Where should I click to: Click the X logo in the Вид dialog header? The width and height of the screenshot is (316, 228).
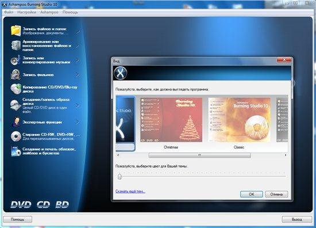pyautogui.click(x=120, y=73)
